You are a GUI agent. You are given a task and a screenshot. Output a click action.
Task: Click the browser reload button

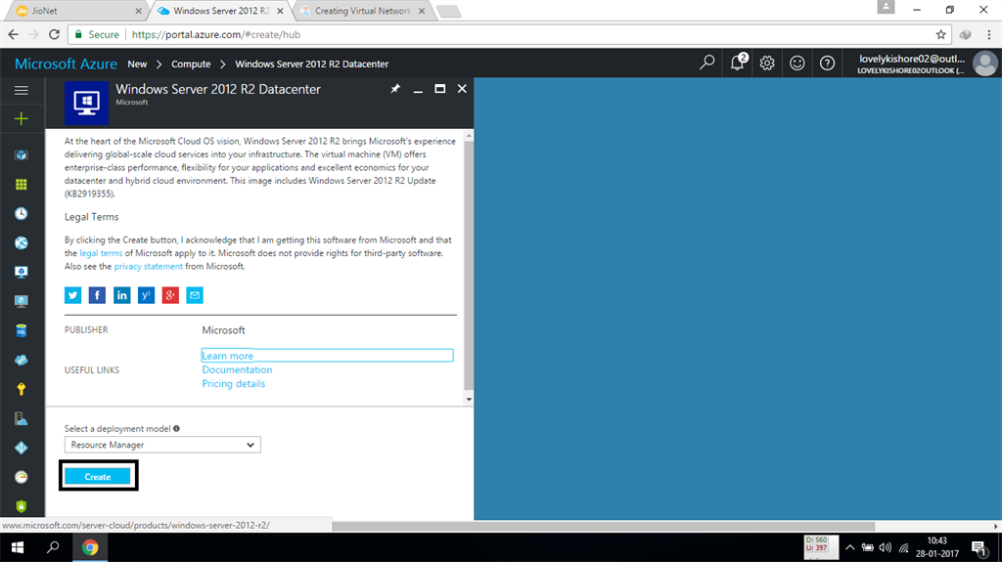55,34
